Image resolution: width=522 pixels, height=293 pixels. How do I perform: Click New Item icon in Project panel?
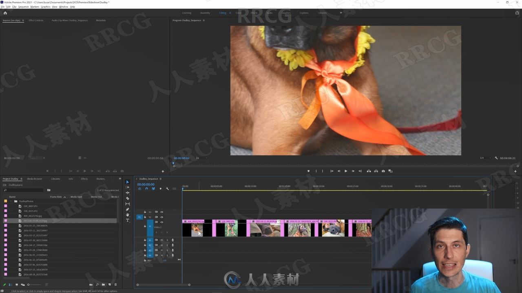(109, 285)
